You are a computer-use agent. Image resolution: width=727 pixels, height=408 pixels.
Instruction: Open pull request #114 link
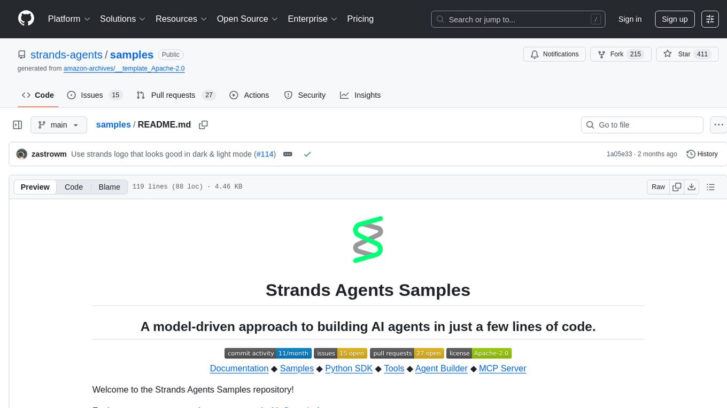265,154
